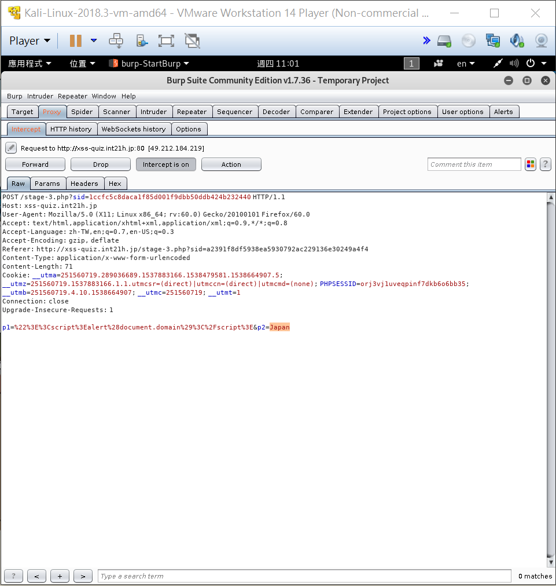Switch to the Project options tab
Image resolution: width=556 pixels, height=586 pixels.
pyautogui.click(x=407, y=112)
